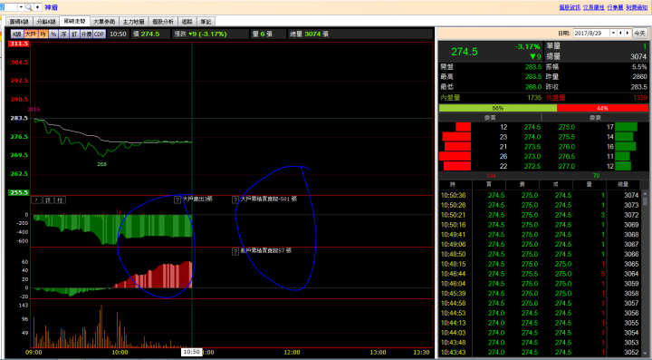Select the 10:50:36 trade row

coord(540,195)
